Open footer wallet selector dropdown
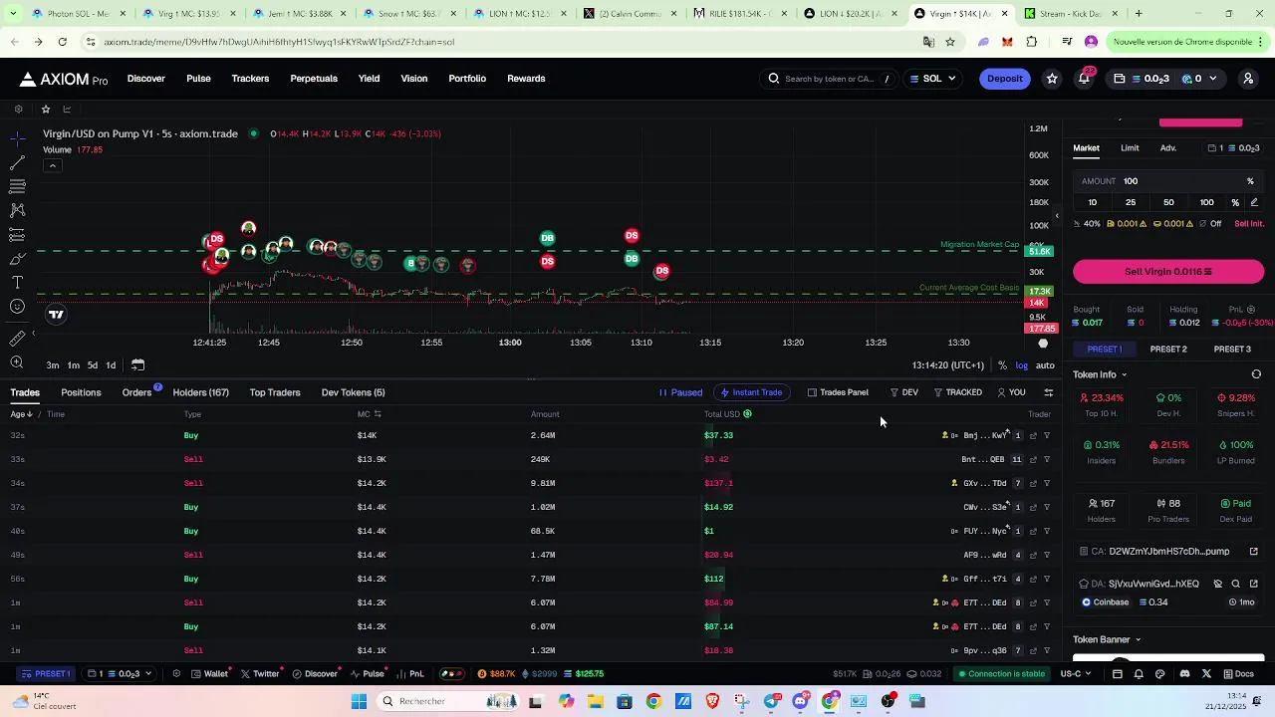 tap(120, 674)
